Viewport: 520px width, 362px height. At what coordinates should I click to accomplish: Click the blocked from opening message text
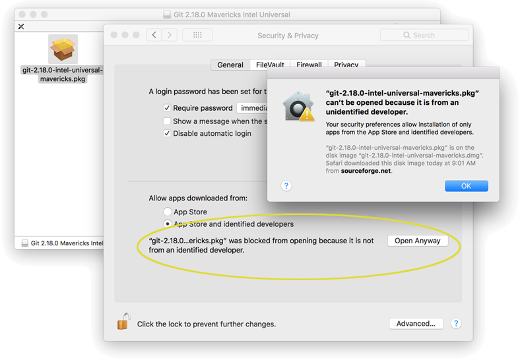261,245
